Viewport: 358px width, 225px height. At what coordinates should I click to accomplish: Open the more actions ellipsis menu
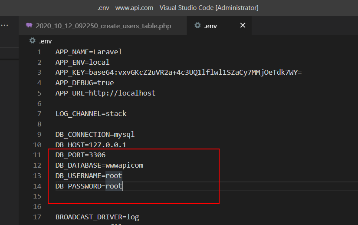click(5, 25)
